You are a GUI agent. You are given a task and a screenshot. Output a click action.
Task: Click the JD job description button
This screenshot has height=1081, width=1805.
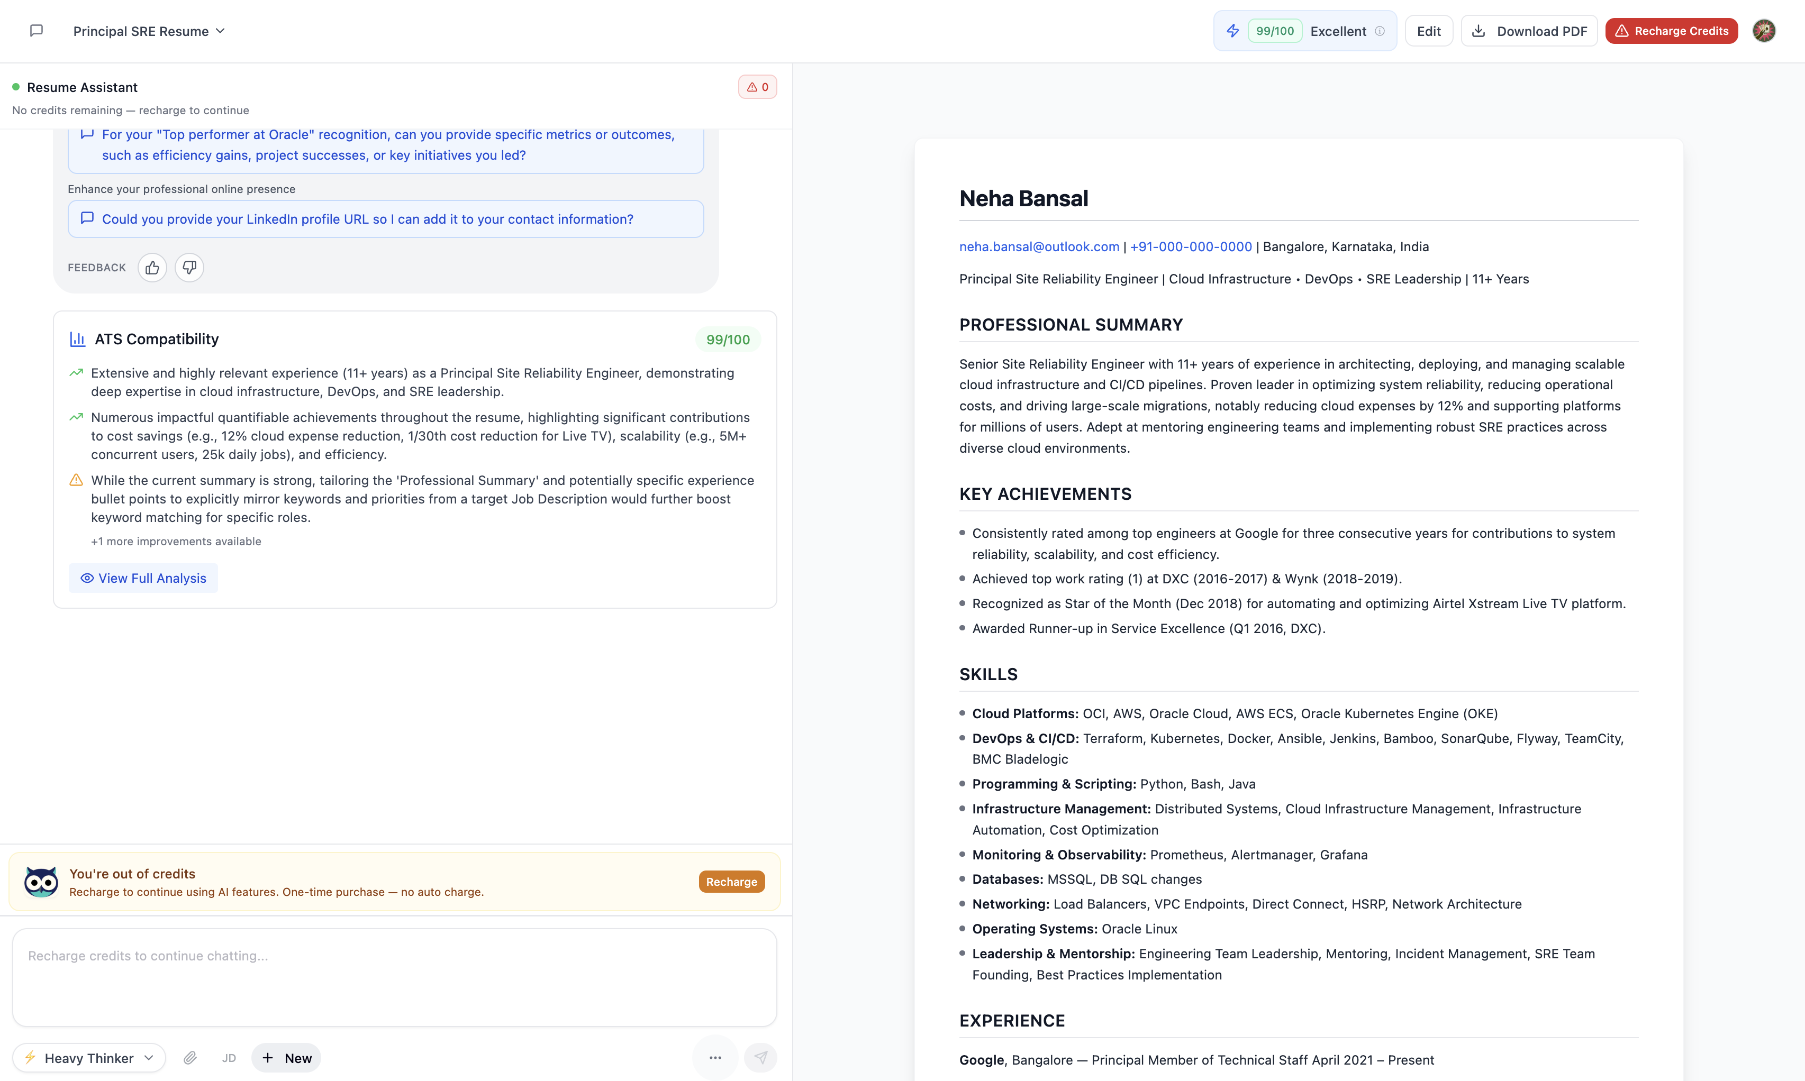pos(229,1058)
